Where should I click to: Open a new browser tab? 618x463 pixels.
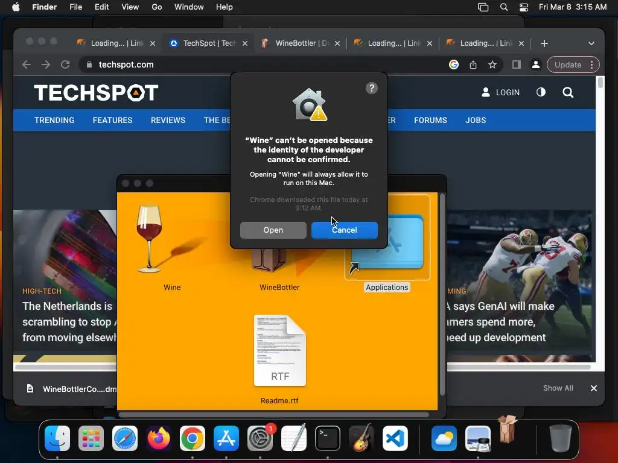544,43
